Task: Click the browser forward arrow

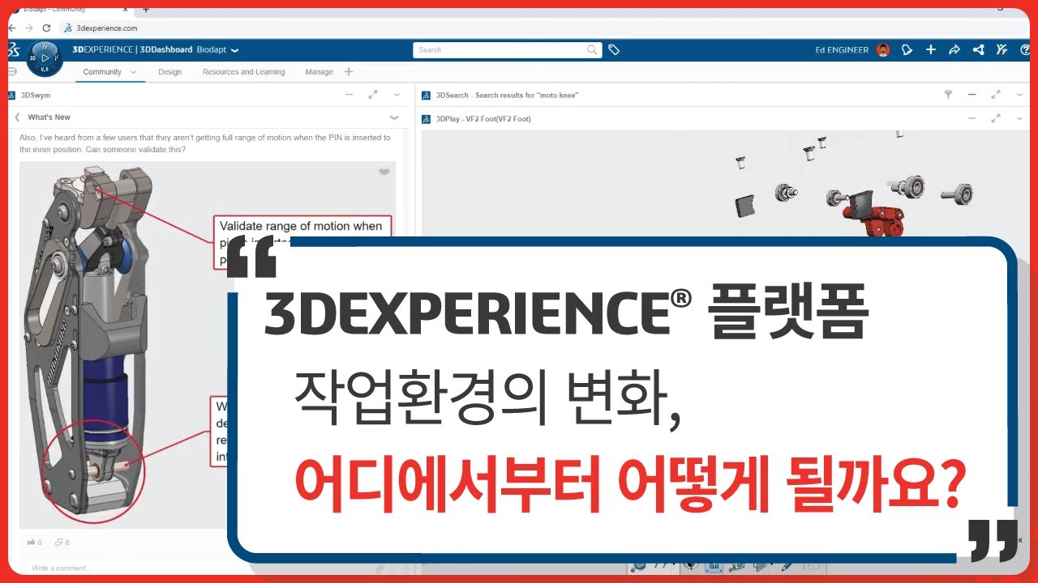Action: tap(29, 28)
